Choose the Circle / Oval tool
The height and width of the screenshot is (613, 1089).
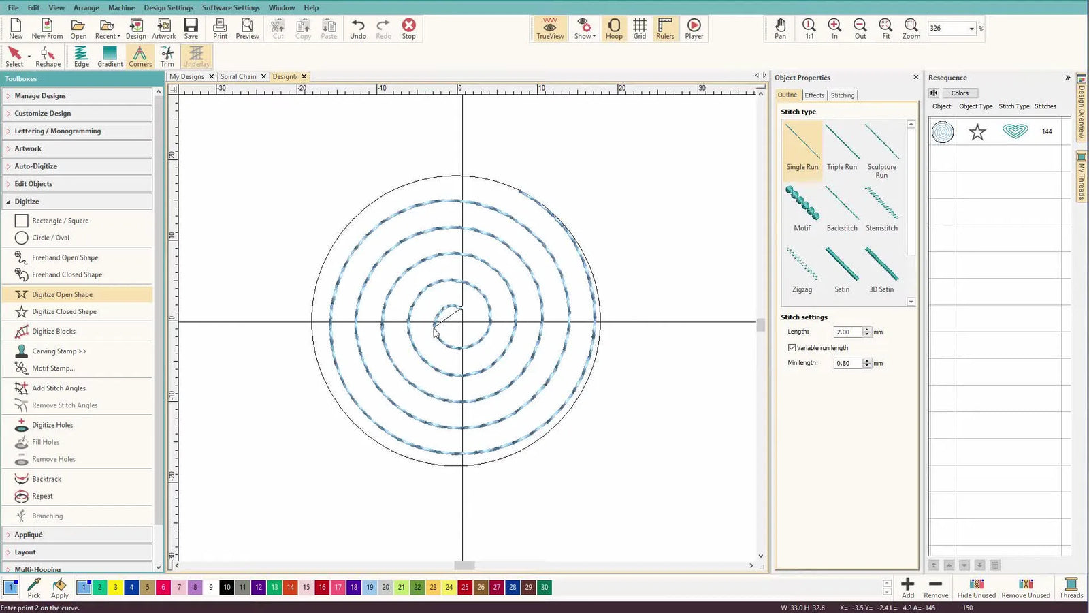(50, 238)
